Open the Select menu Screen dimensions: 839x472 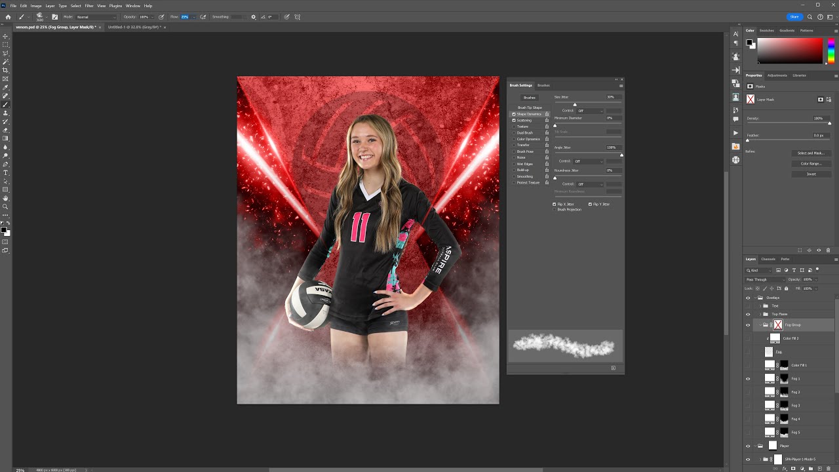tap(76, 6)
